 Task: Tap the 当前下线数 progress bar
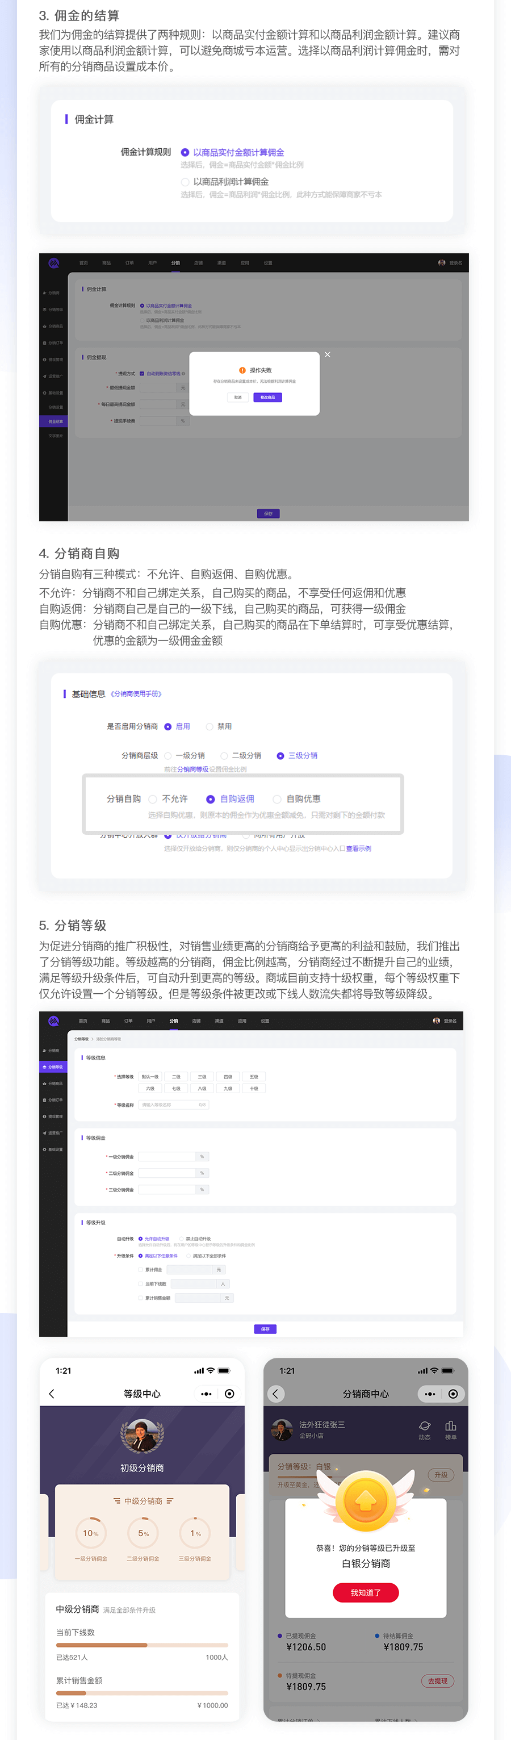point(142,1645)
